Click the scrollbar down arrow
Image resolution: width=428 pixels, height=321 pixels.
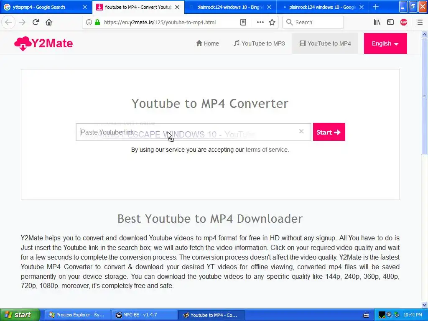coord(424,305)
